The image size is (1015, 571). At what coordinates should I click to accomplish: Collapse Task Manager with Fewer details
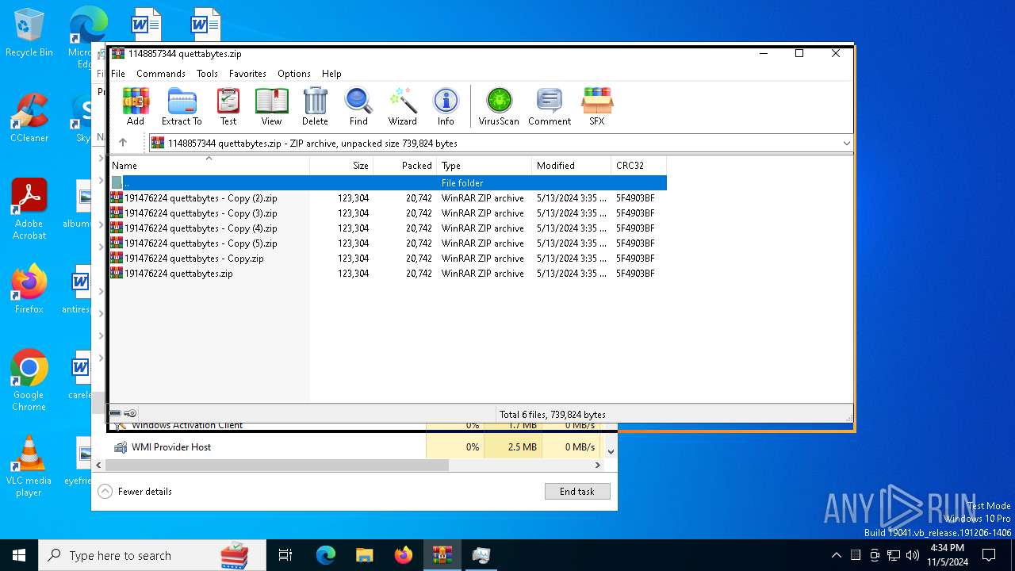pyautogui.click(x=136, y=492)
